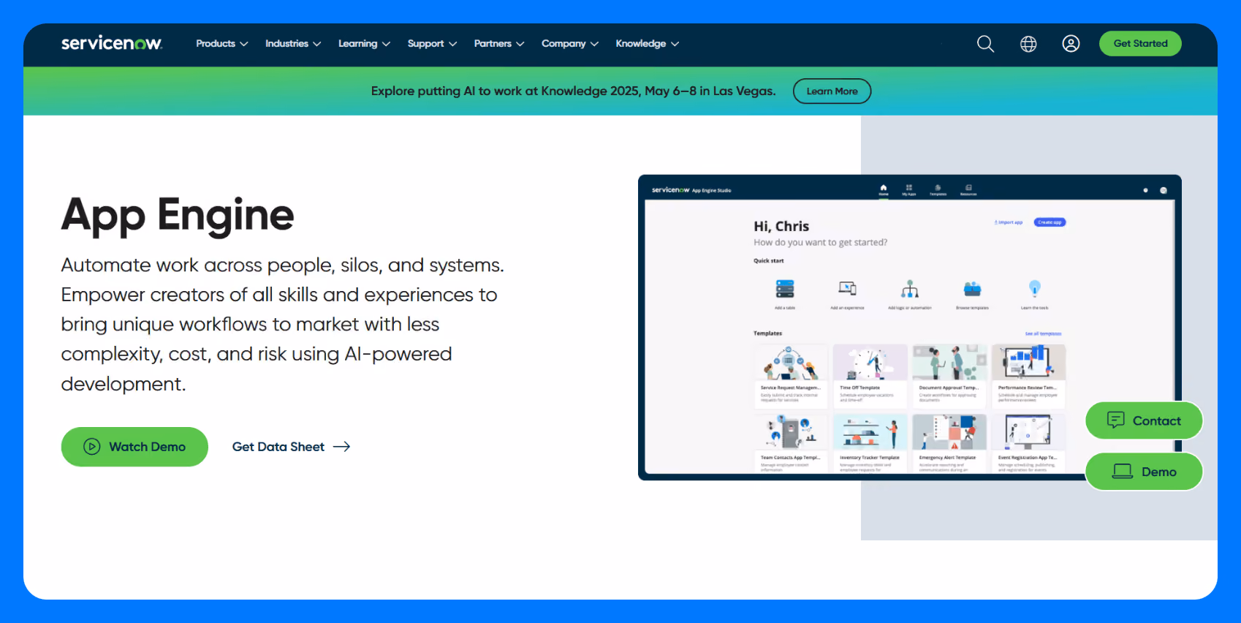The width and height of the screenshot is (1241, 623).
Task: Click the Hi, Chris greeting text
Action: 781,227
